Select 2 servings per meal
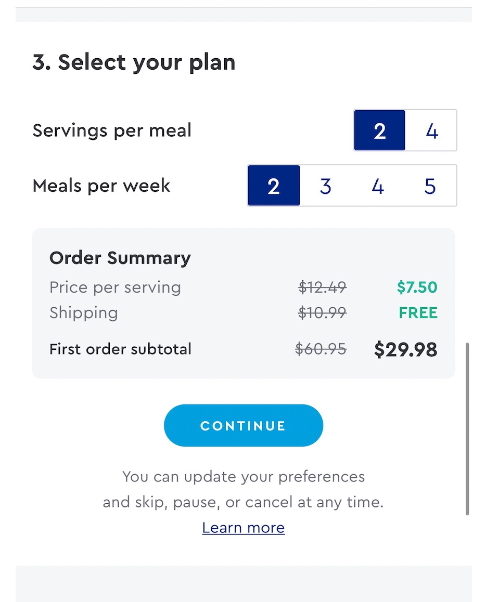486x602 pixels. pos(379,132)
